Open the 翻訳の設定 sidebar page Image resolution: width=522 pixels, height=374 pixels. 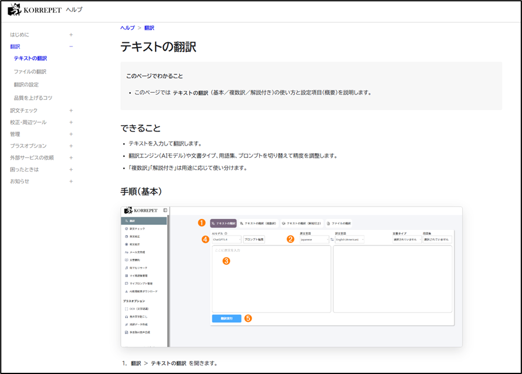26,85
